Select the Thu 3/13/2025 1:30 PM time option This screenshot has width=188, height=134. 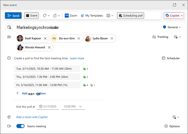click(47, 77)
